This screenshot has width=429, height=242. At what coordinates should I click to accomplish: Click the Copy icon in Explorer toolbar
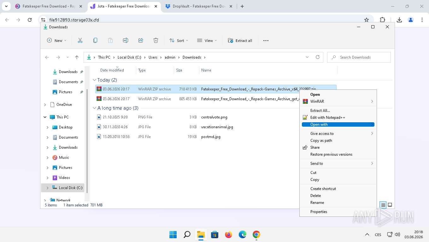point(95,40)
